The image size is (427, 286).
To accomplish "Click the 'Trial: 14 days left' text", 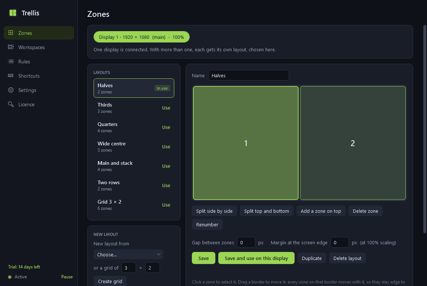I will point(24,267).
